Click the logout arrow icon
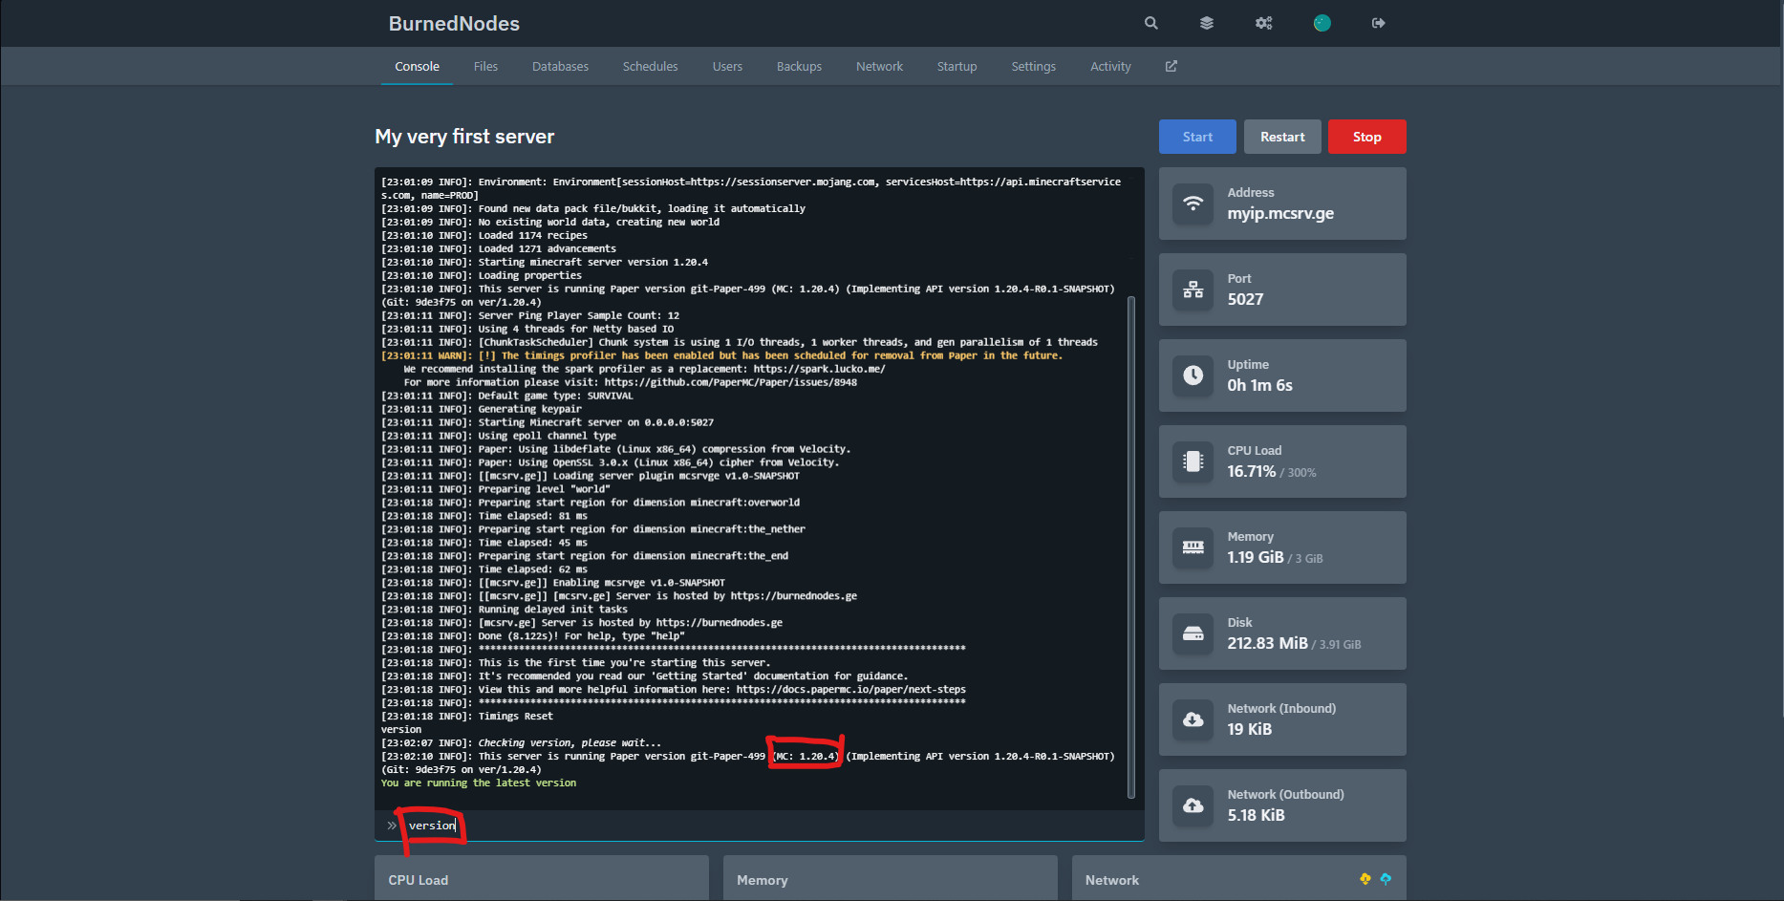Viewport: 1784px width, 901px height. point(1378,23)
